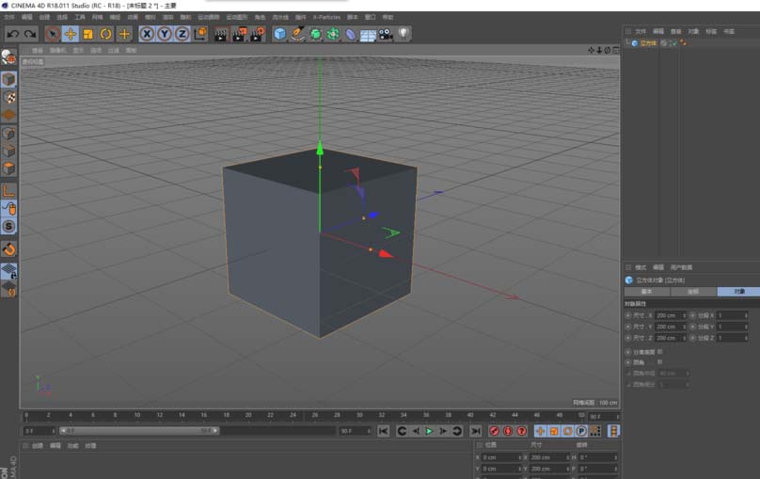This screenshot has width=760, height=479.
Task: Select the Move tool in top toolbar
Action: click(x=70, y=34)
